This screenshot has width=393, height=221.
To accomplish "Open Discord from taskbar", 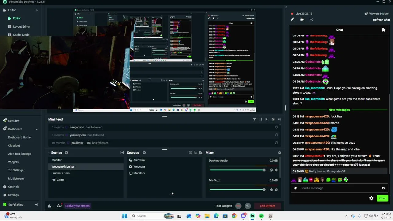I will click(243, 216).
